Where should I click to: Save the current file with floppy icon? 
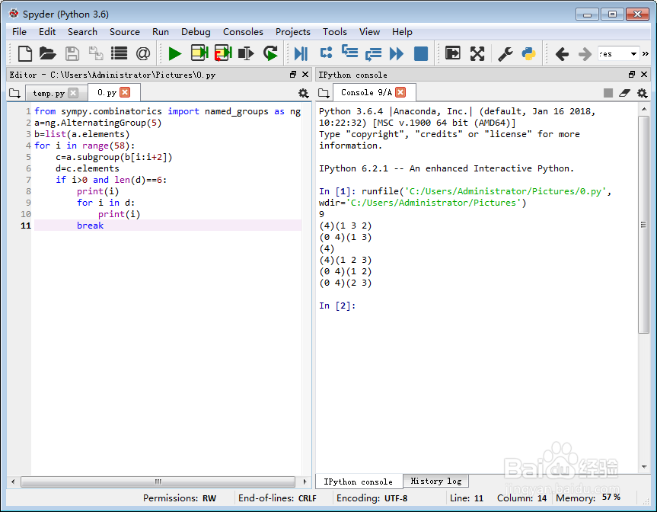(72, 53)
